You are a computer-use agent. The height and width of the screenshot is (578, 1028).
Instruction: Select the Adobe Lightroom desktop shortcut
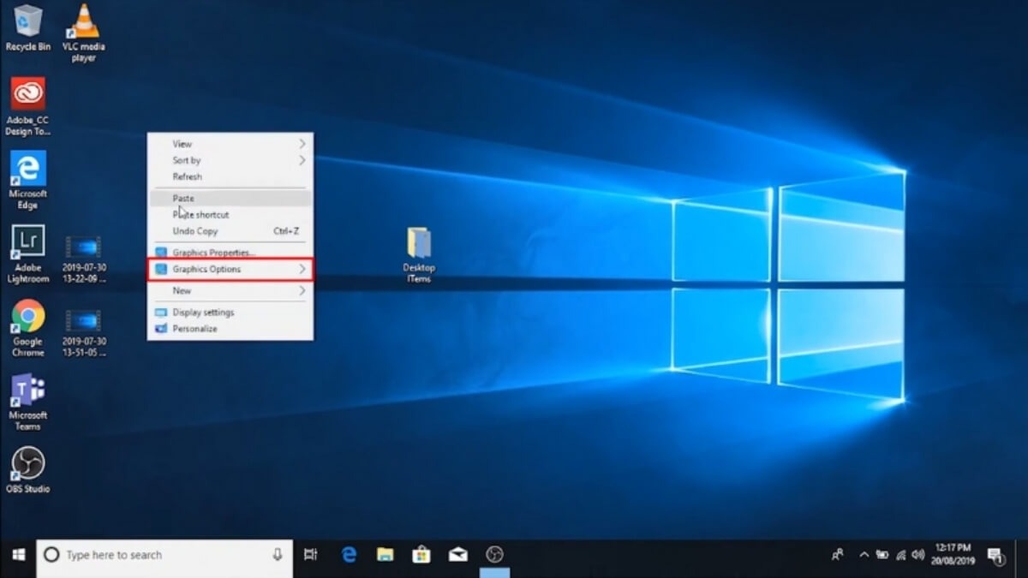[28, 253]
